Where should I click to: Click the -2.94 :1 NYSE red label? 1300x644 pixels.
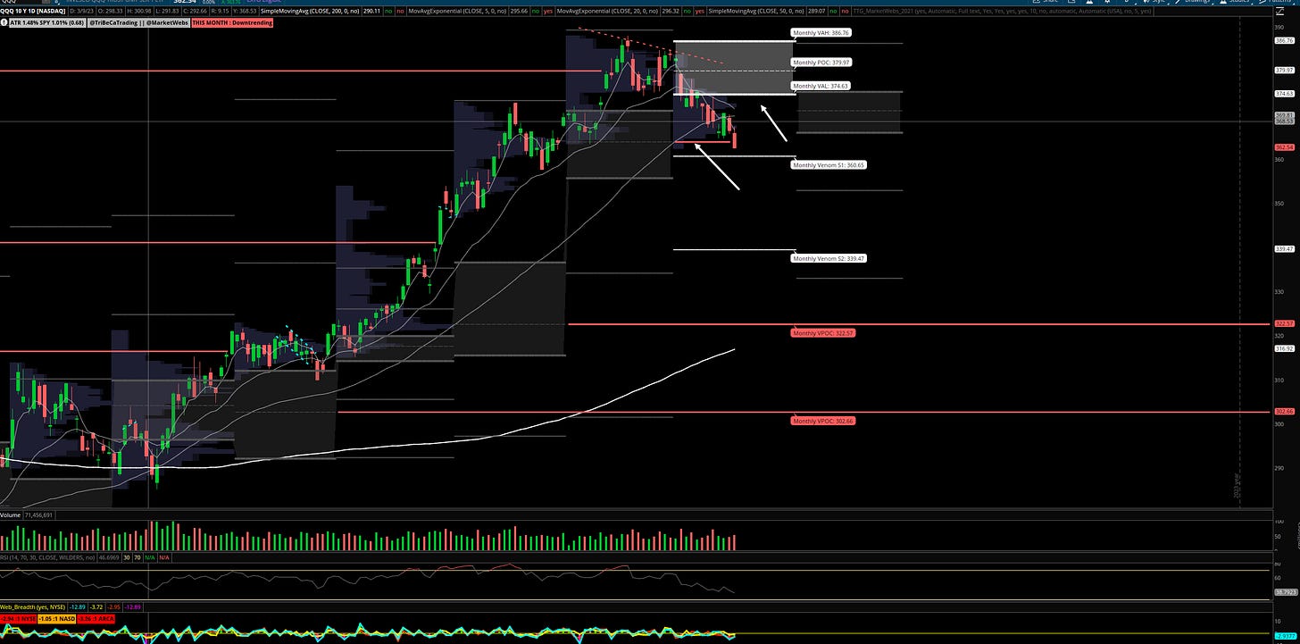coord(18,619)
